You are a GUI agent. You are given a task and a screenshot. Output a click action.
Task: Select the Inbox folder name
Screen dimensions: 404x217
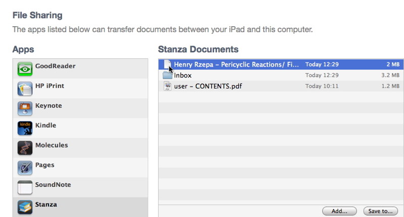coord(183,76)
